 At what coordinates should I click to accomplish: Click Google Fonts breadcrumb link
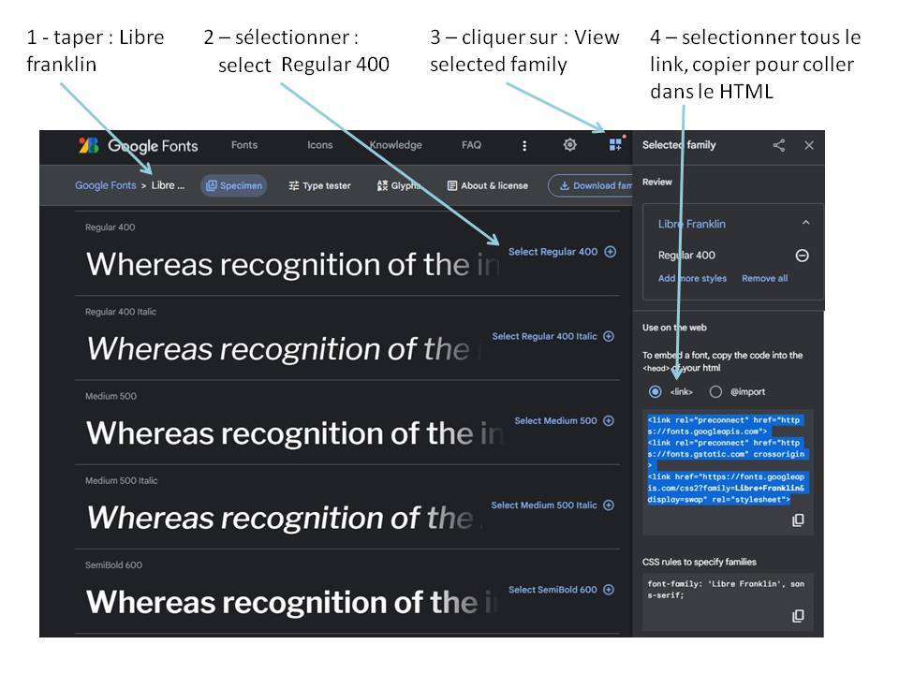105,185
